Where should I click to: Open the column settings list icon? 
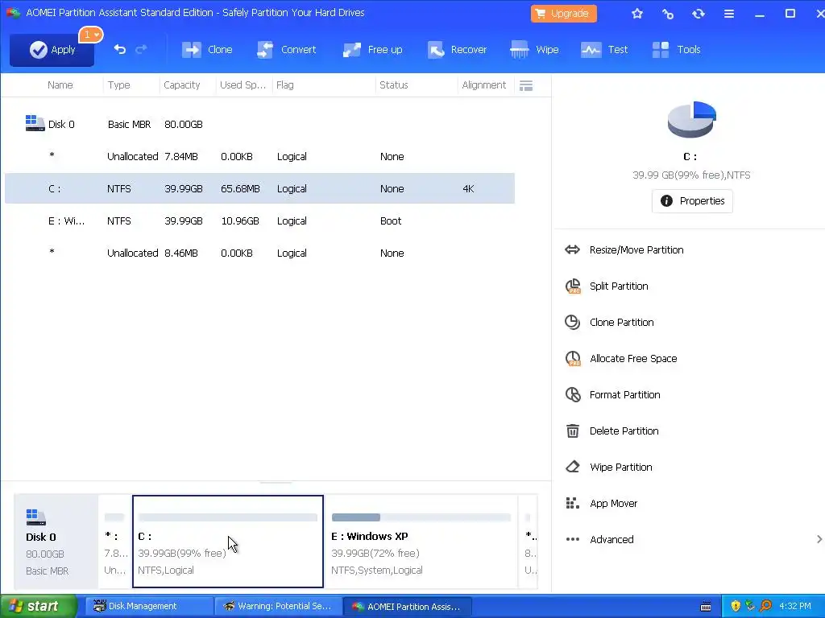pos(526,85)
